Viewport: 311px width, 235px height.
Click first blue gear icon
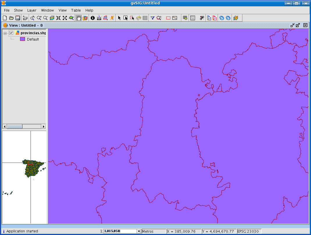[x=221, y=18]
